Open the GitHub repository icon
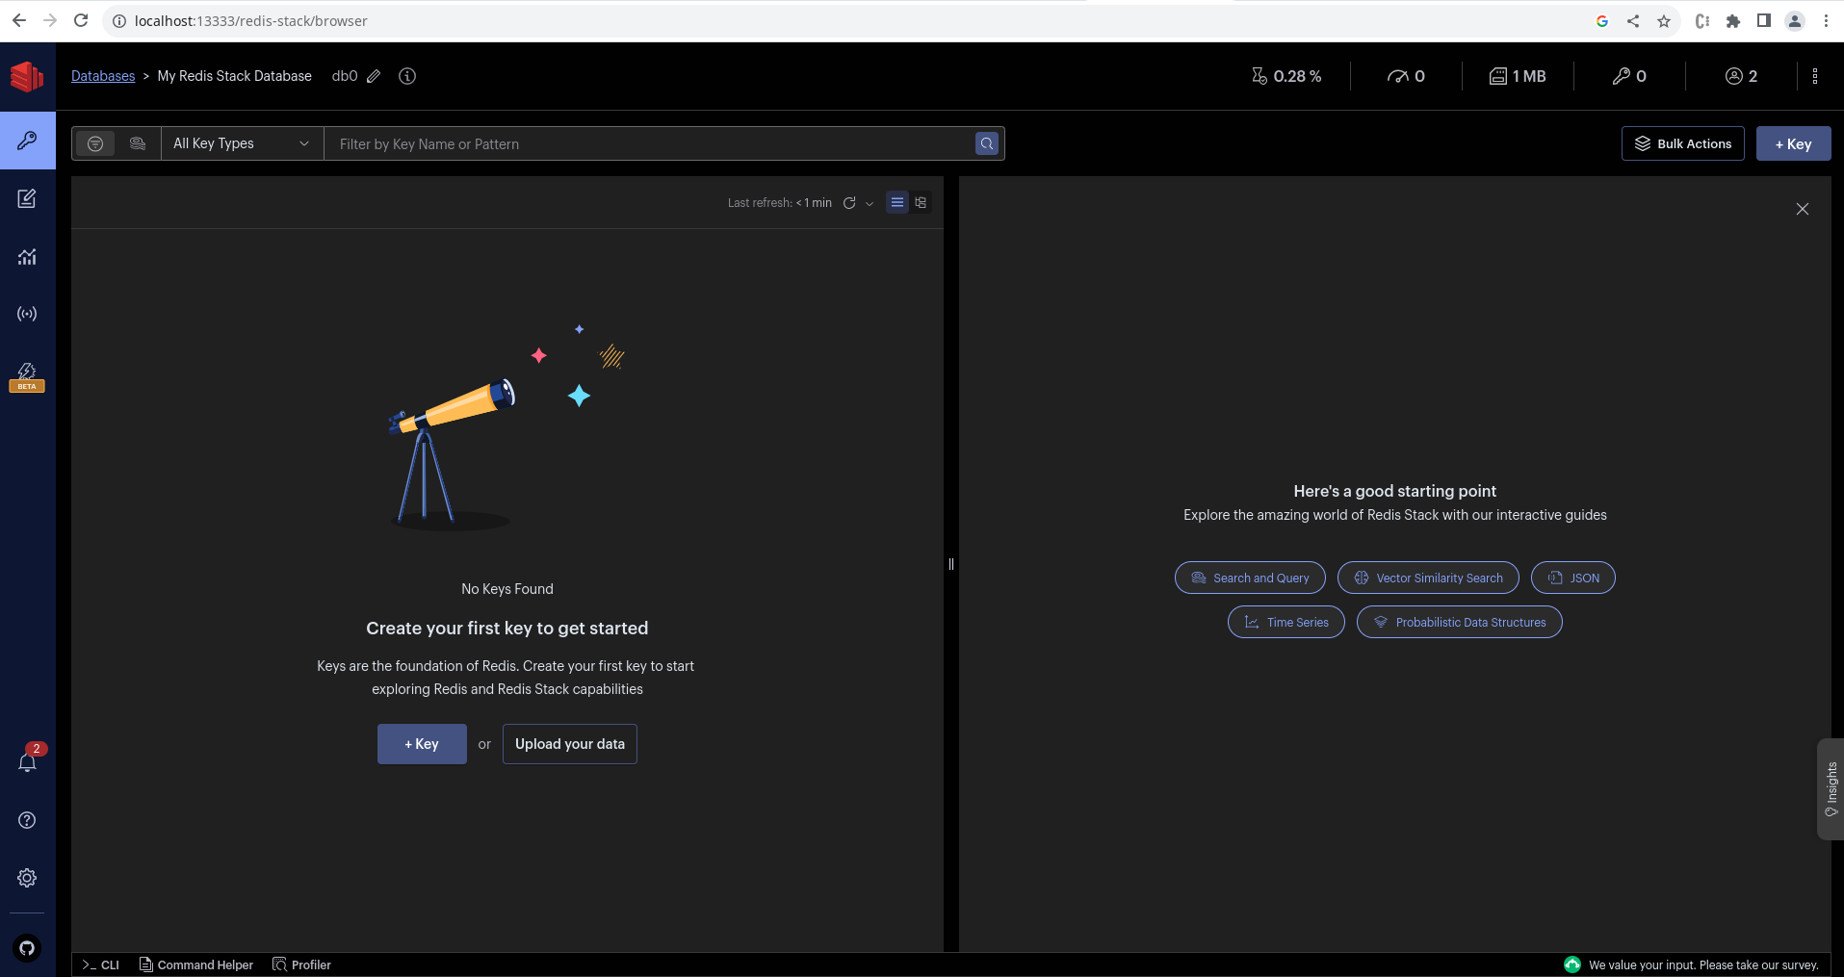1844x977 pixels. pyautogui.click(x=27, y=948)
